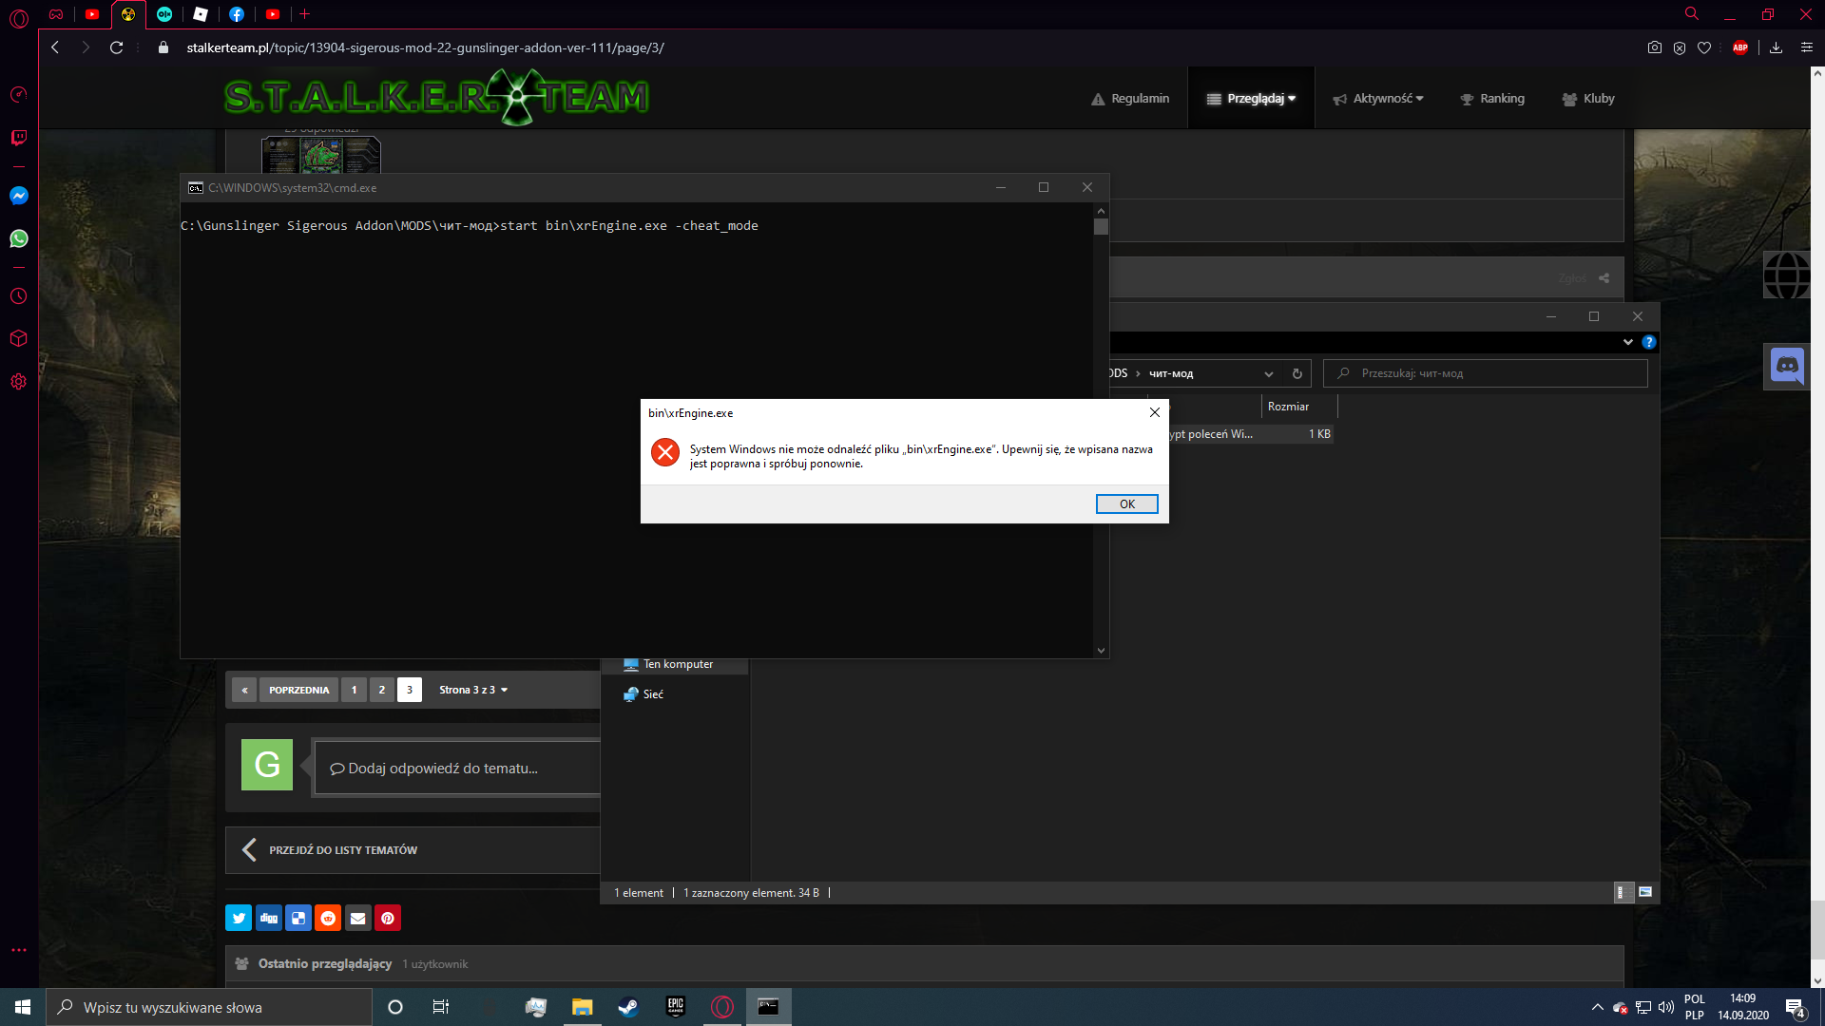The image size is (1825, 1026).
Task: Share the topic via the Twitter icon
Action: (239, 918)
